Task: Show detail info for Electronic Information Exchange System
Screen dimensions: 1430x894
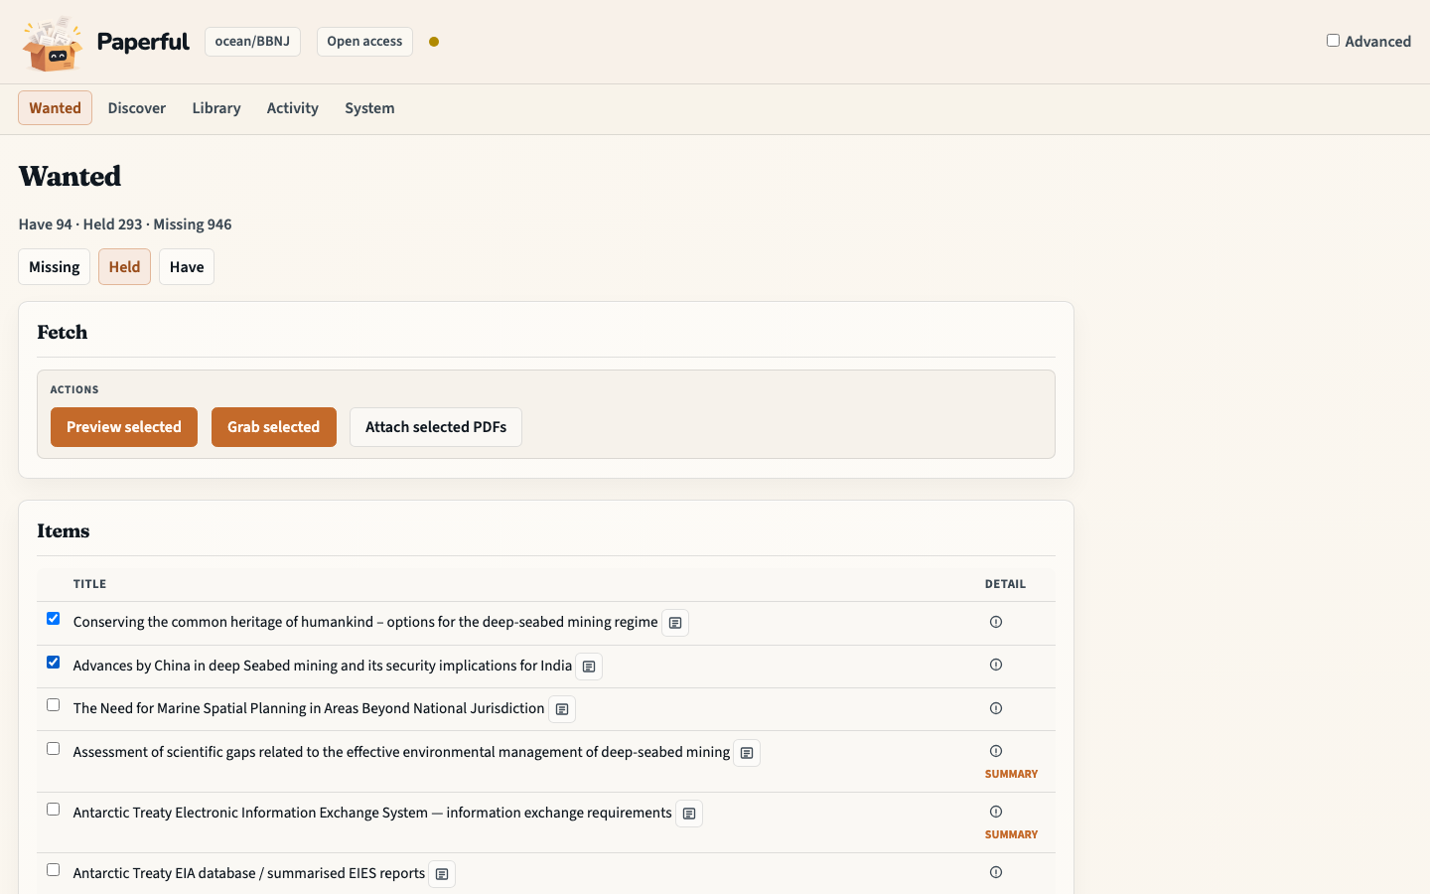Action: point(996,812)
